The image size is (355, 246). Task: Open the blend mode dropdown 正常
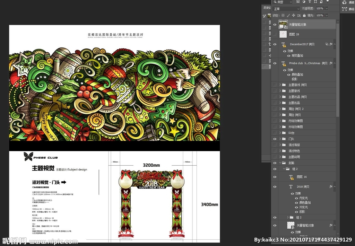(286, 9)
